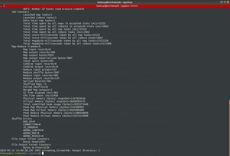Image resolution: width=230 pixels, height=156 pixels.
Task: Click the "File Output Format Counters" line
Action: coord(31,144)
